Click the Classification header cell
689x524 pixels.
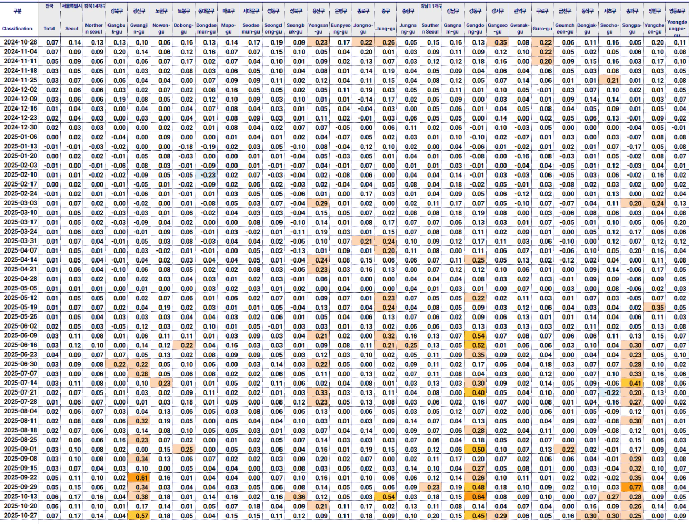[x=17, y=28]
